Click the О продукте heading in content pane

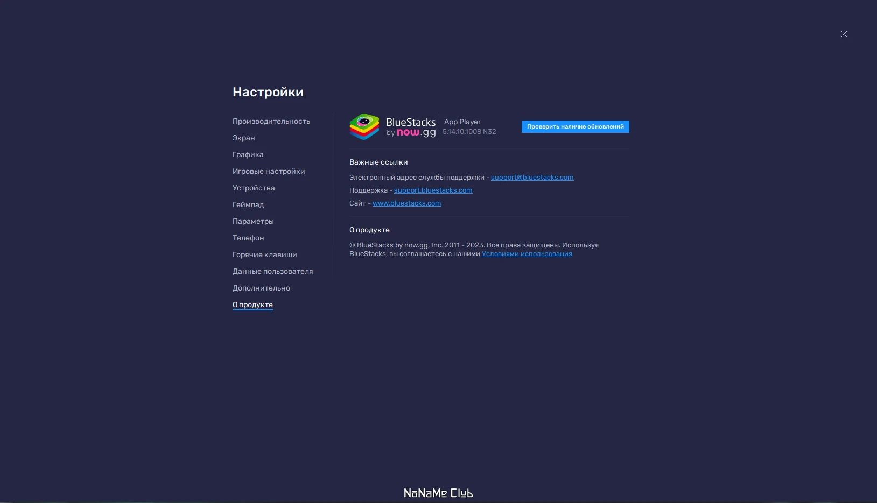369,230
